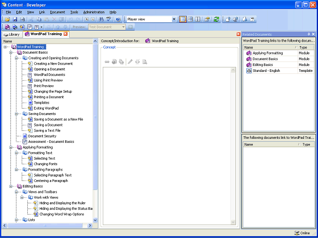Open help via blue question mark icon
The width and height of the screenshot is (318, 238).
[118, 19]
